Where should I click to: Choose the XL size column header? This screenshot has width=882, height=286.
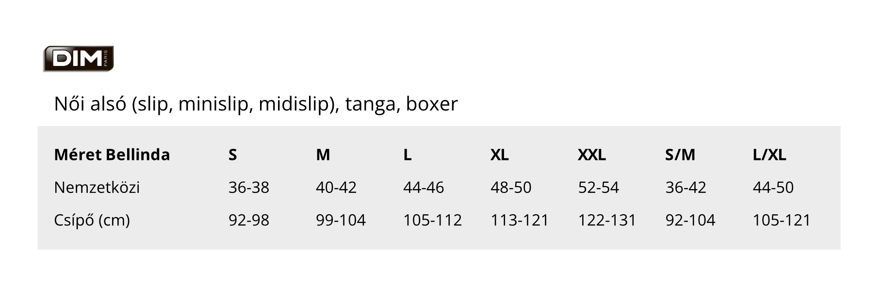click(x=500, y=155)
